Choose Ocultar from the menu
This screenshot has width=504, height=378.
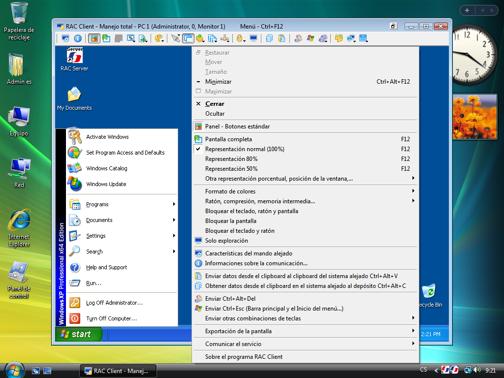tap(305, 114)
